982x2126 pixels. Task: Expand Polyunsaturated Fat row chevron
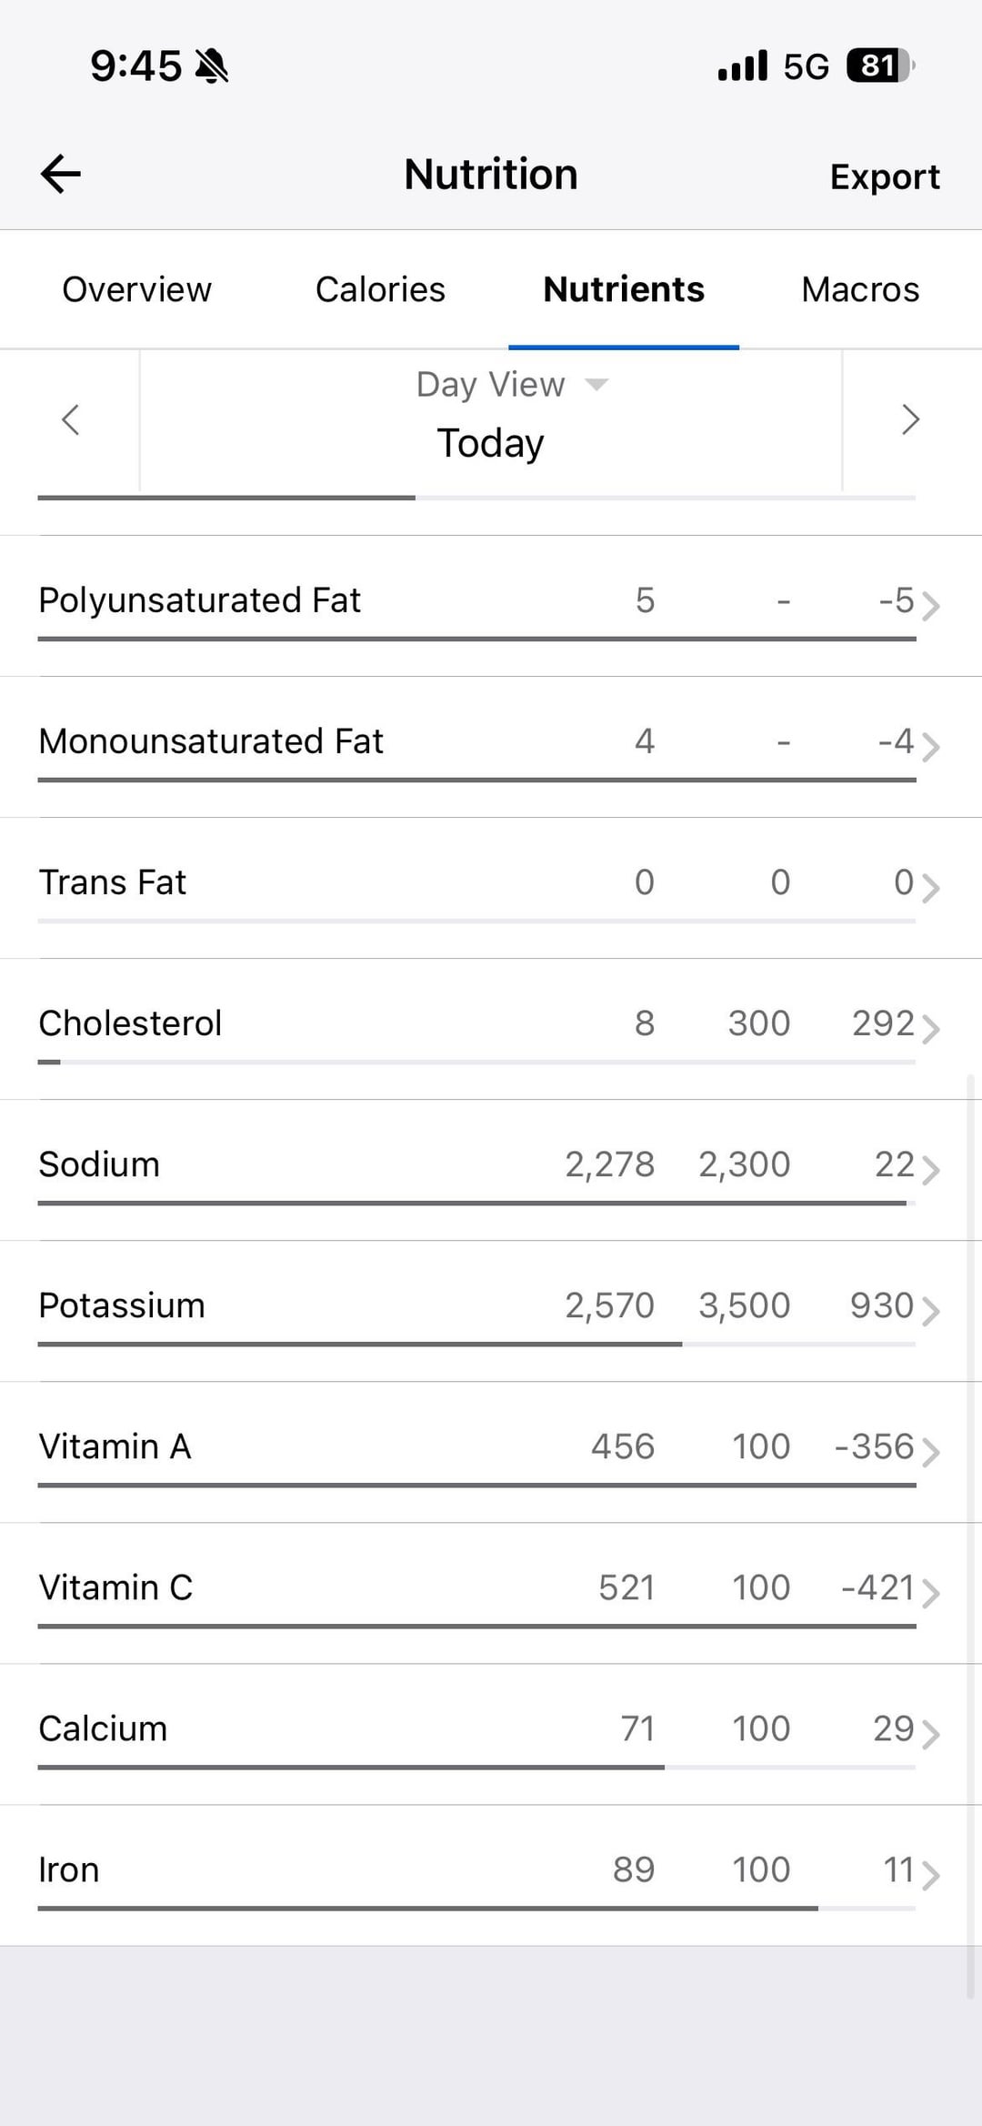pyautogui.click(x=930, y=605)
